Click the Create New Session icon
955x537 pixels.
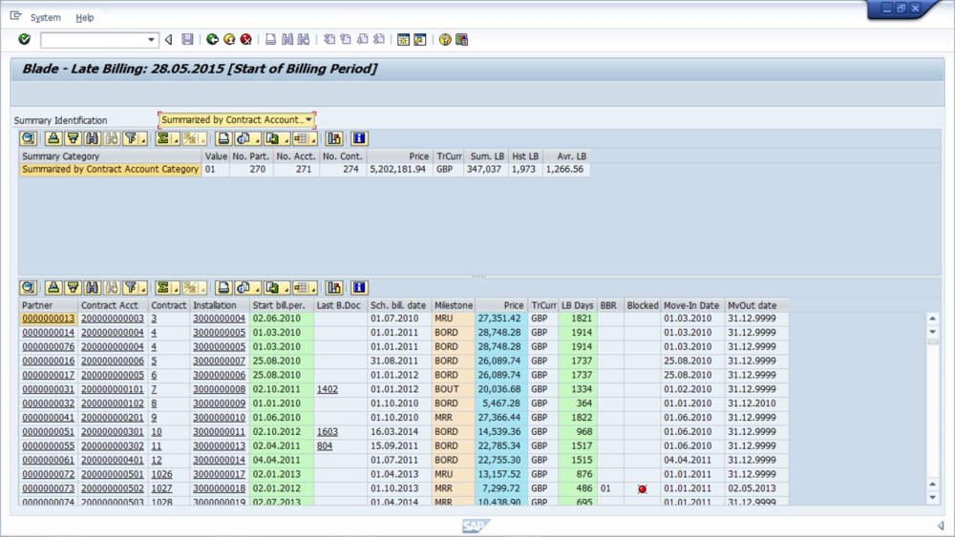point(403,39)
